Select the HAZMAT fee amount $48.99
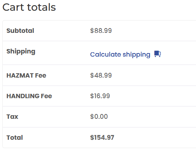 [x=101, y=76]
